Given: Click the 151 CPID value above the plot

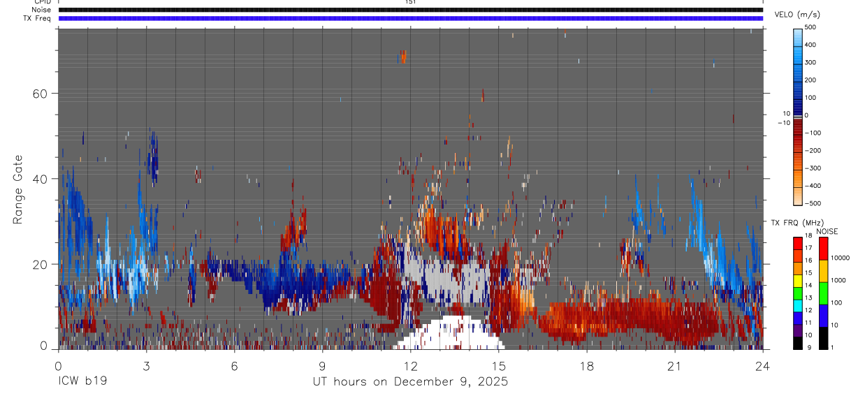Looking at the screenshot, I should [x=410, y=2].
